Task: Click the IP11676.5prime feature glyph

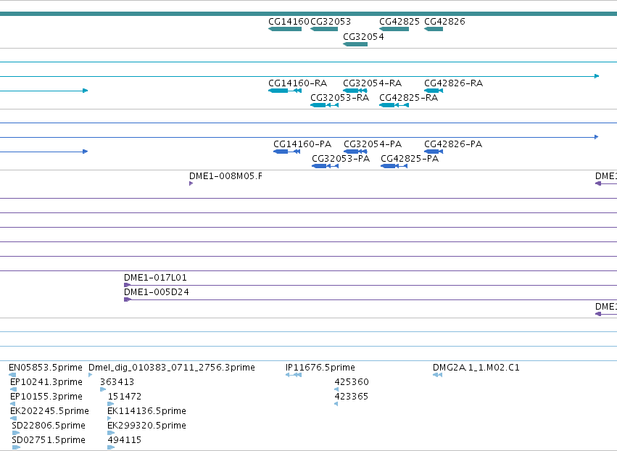Action: [294, 375]
